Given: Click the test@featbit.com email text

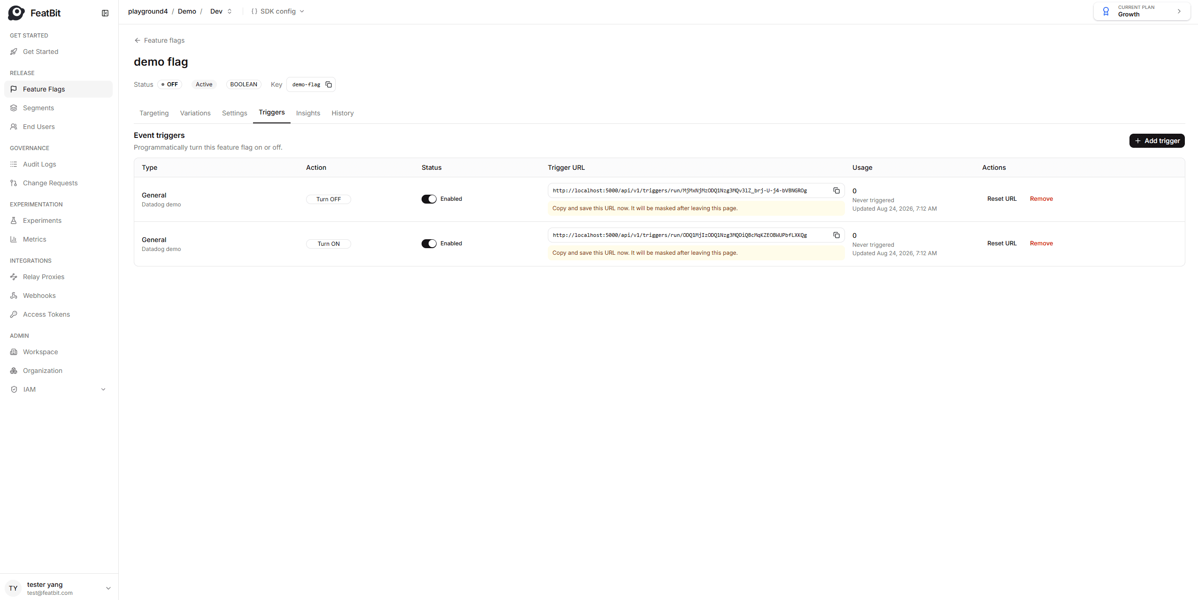Looking at the screenshot, I should click(x=50, y=593).
